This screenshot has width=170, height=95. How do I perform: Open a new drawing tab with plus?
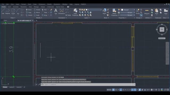(36, 21)
